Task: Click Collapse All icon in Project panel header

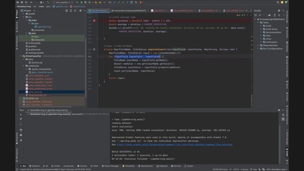Action: pos(75,10)
